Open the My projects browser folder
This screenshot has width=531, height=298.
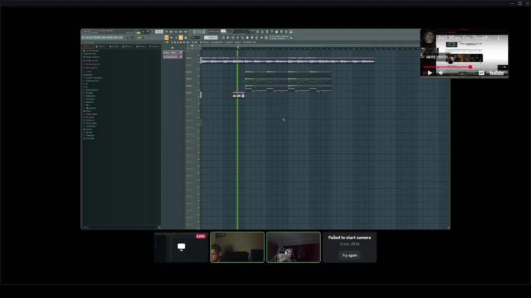coord(90,108)
